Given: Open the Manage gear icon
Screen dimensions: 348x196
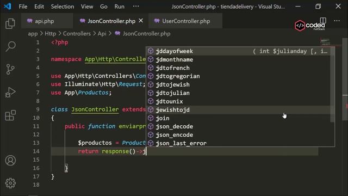Looking at the screenshot, I should click(10, 183).
